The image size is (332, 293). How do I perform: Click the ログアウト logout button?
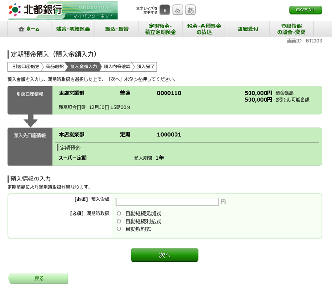[x=305, y=10]
